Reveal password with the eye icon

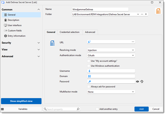(x=137, y=81)
